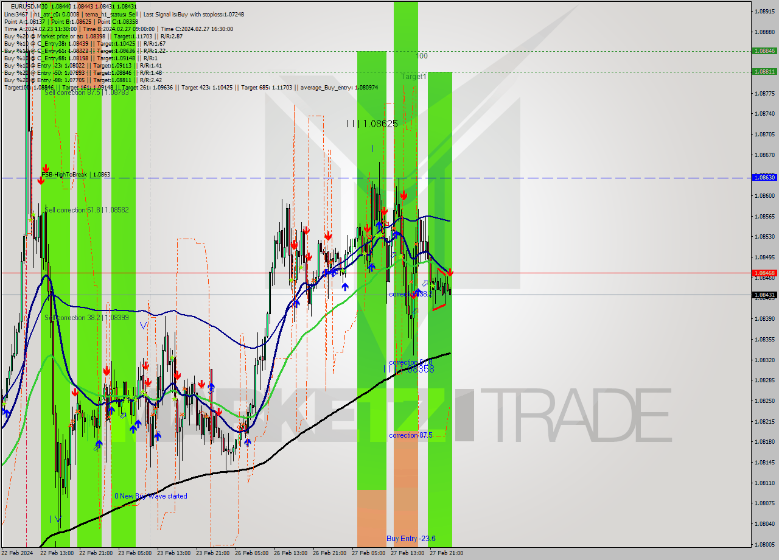This screenshot has width=779, height=560.
Task: Click the '26 Feb 13:00' time label
Action: pyautogui.click(x=290, y=553)
